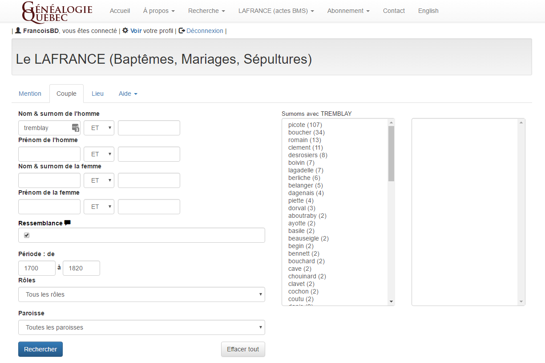Screen dimensions: 545x363
Task: Select picote (107) in the surnames list
Action: 305,125
